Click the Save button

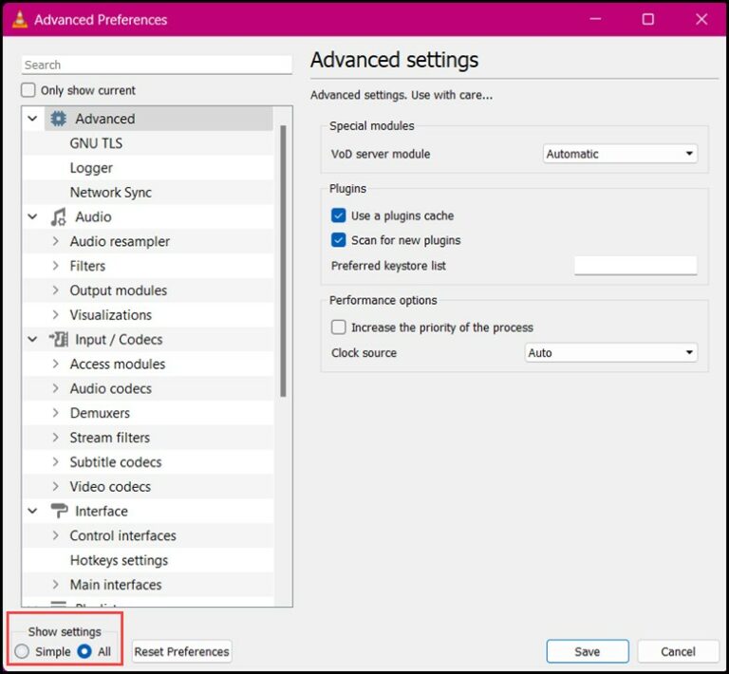pyautogui.click(x=587, y=651)
